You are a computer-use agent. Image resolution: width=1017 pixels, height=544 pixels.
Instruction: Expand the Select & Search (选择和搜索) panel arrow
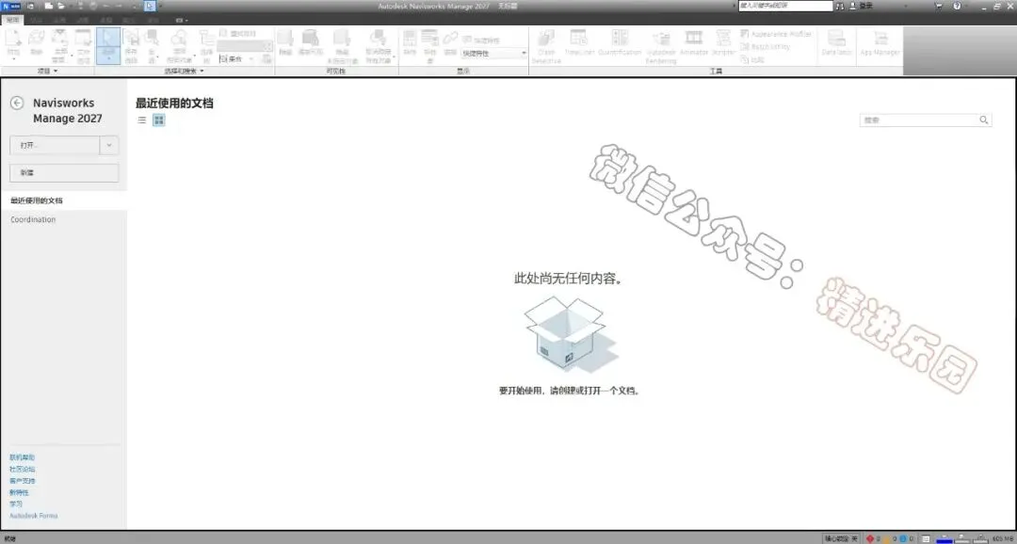[202, 71]
